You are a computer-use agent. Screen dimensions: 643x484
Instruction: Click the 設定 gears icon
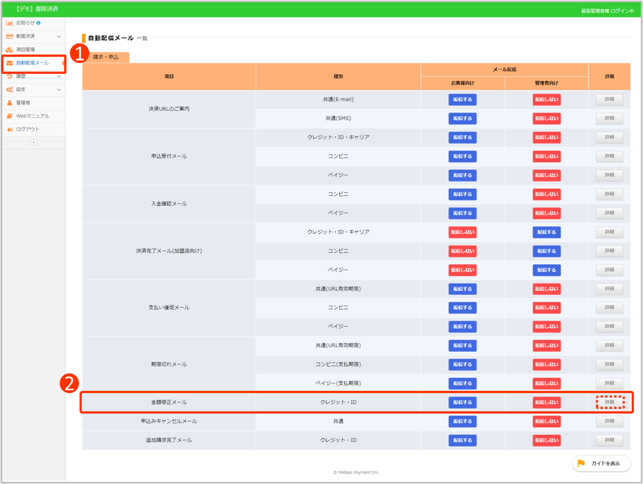(10, 90)
